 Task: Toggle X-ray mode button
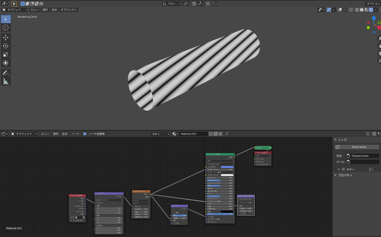[x=351, y=10]
